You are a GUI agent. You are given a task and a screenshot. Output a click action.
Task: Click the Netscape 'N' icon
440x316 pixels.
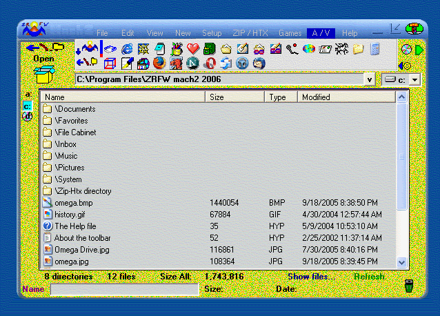tap(193, 63)
